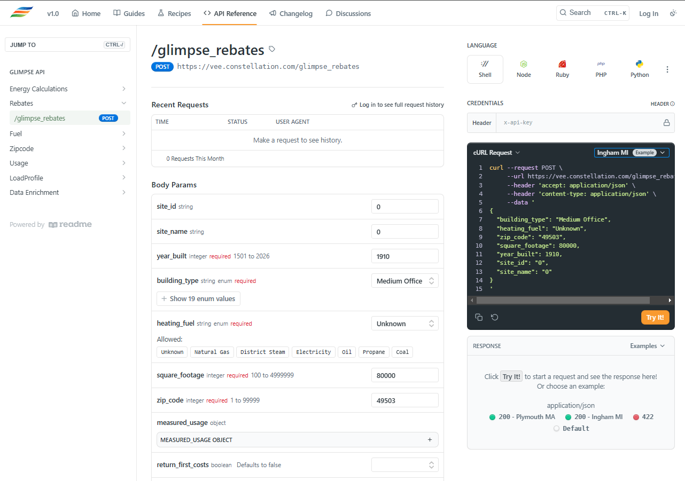Click Log in to see full request history
Screen dimensions: 685x481
click(398, 105)
